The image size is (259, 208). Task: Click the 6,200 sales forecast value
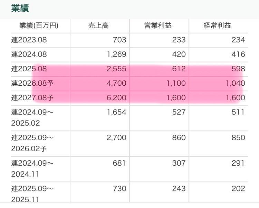(x=117, y=98)
